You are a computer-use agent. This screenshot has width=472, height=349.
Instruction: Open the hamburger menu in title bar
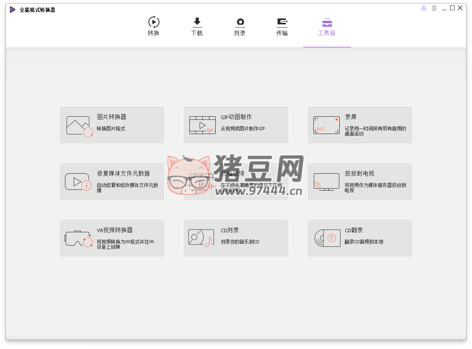click(x=434, y=8)
